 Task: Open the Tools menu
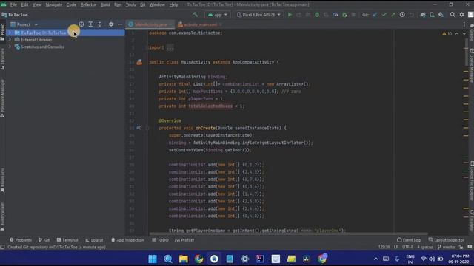pos(130,5)
